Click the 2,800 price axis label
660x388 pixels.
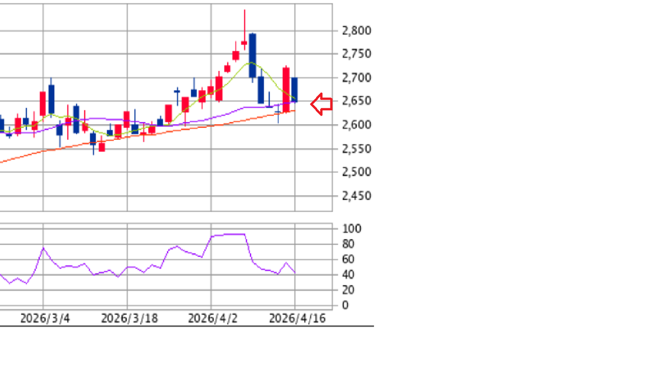click(356, 31)
